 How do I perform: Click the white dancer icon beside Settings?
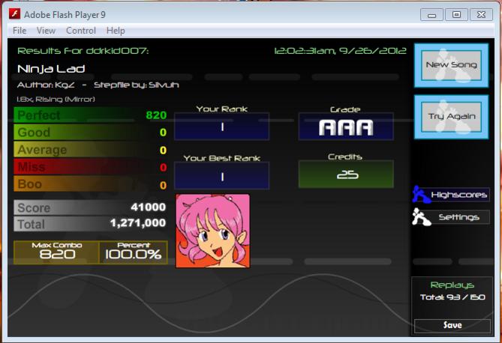(421, 217)
